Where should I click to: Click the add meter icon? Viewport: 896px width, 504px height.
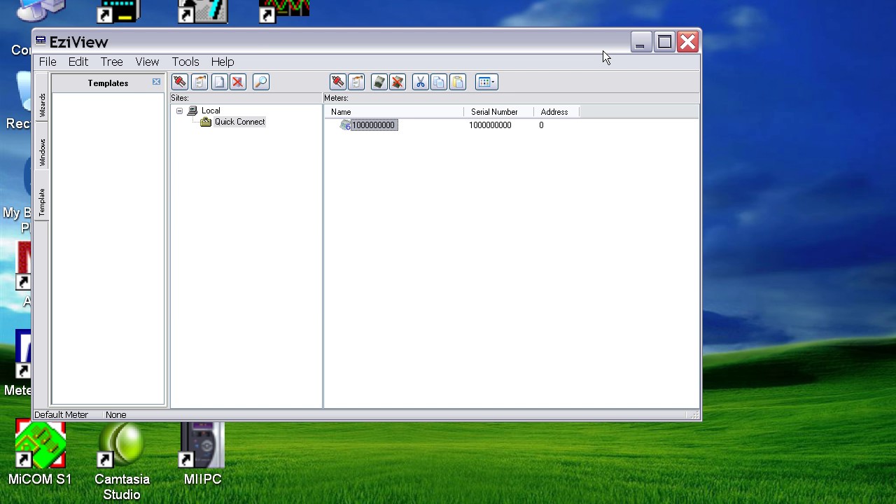[379, 82]
